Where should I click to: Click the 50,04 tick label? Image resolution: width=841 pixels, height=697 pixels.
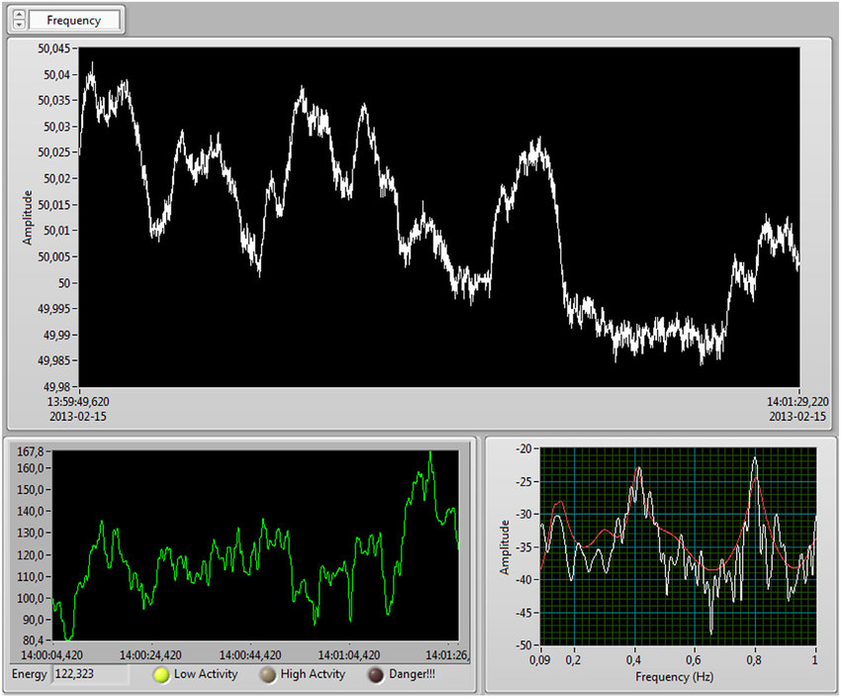point(56,75)
